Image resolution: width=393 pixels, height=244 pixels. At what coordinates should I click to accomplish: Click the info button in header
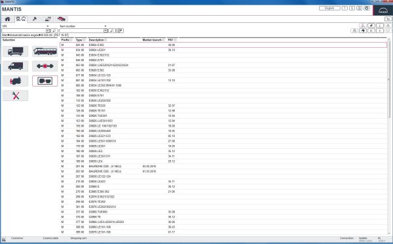coord(352,9)
